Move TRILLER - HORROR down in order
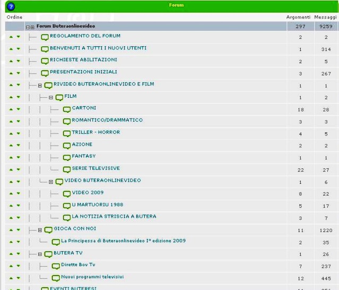339x290 pixels. tap(19, 133)
